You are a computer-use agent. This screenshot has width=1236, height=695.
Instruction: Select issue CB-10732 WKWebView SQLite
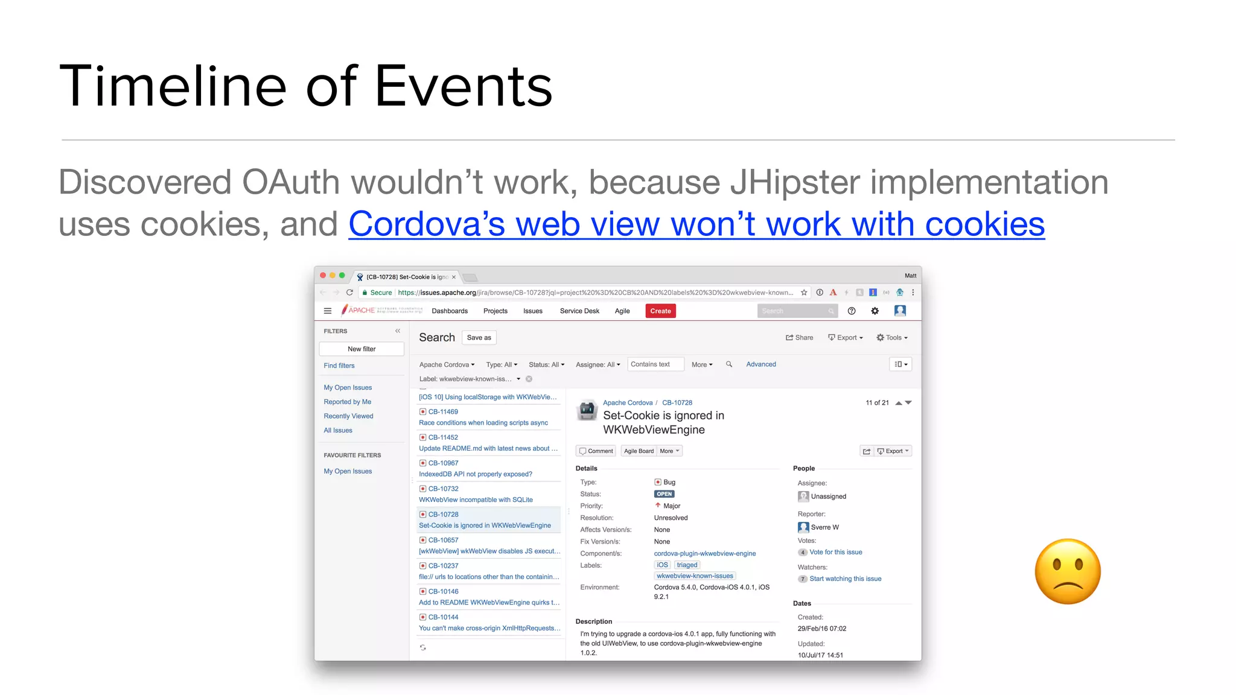489,495
